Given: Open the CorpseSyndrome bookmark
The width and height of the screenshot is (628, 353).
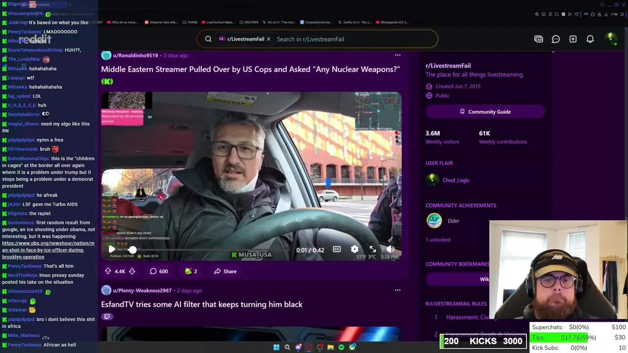Looking at the screenshot, I should (316, 22).
